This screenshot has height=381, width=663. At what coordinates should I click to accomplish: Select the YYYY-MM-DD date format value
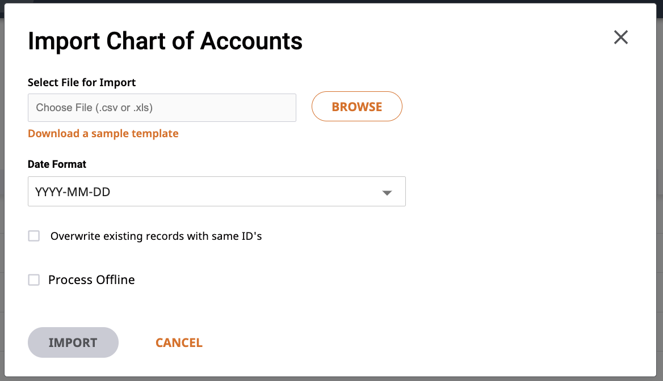click(73, 192)
